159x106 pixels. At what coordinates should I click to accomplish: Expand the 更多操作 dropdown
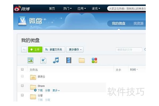(x=75, y=50)
